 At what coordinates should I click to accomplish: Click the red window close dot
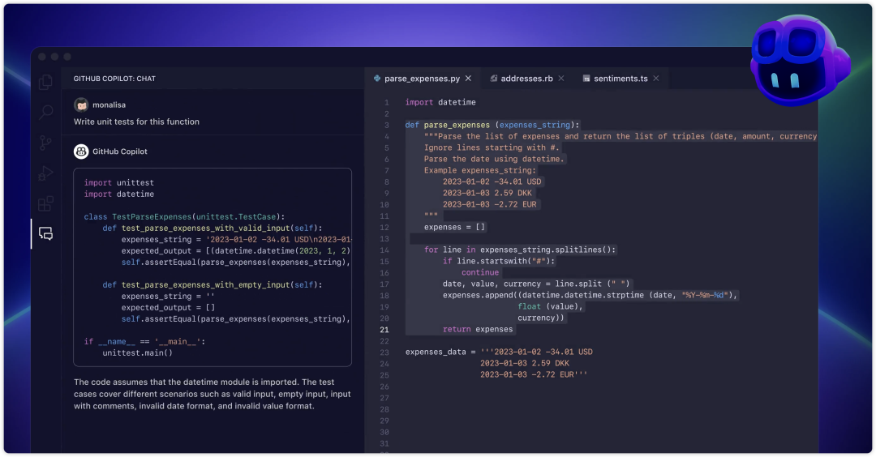pos(42,57)
